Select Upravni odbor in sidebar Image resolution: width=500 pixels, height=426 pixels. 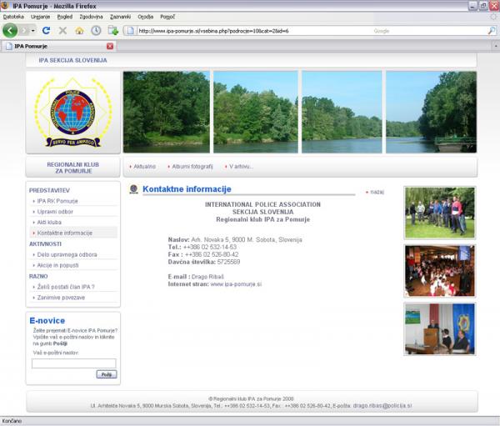(x=55, y=212)
